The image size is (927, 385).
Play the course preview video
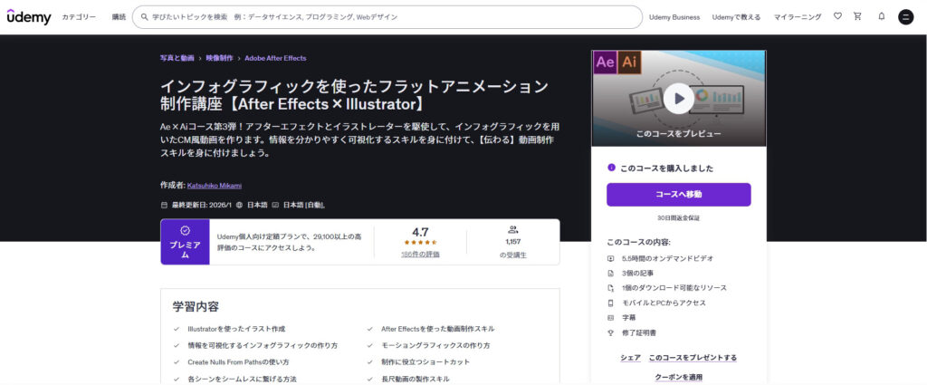click(678, 97)
